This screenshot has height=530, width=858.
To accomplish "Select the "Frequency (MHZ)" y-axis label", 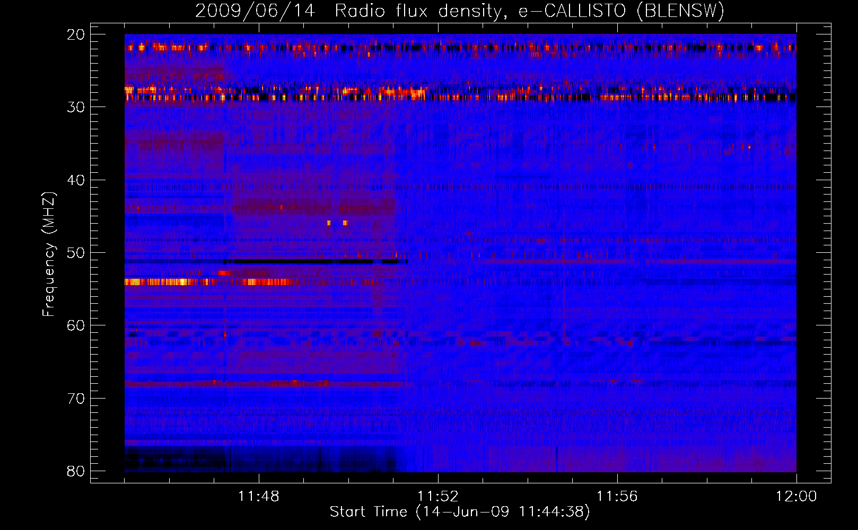I will tap(49, 254).
